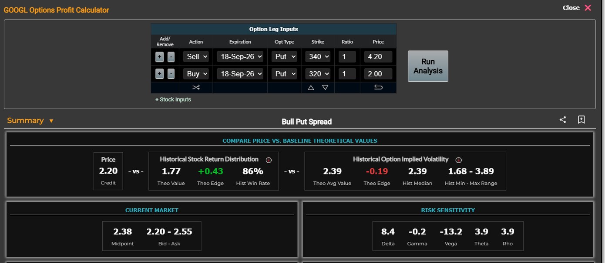Add a leg with plus in Sell row
The width and height of the screenshot is (605, 263).
(160, 57)
